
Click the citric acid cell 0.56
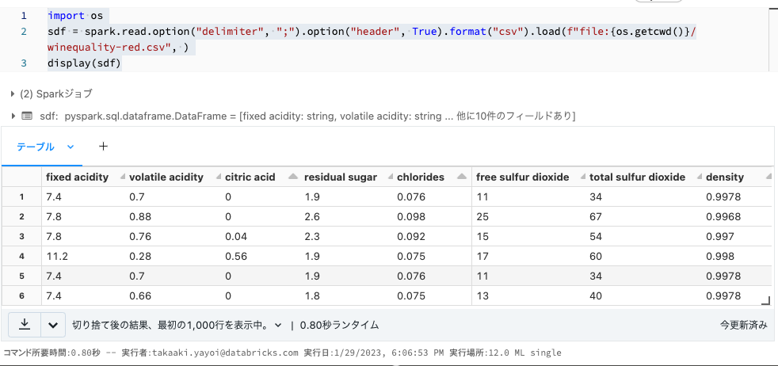[235, 257]
